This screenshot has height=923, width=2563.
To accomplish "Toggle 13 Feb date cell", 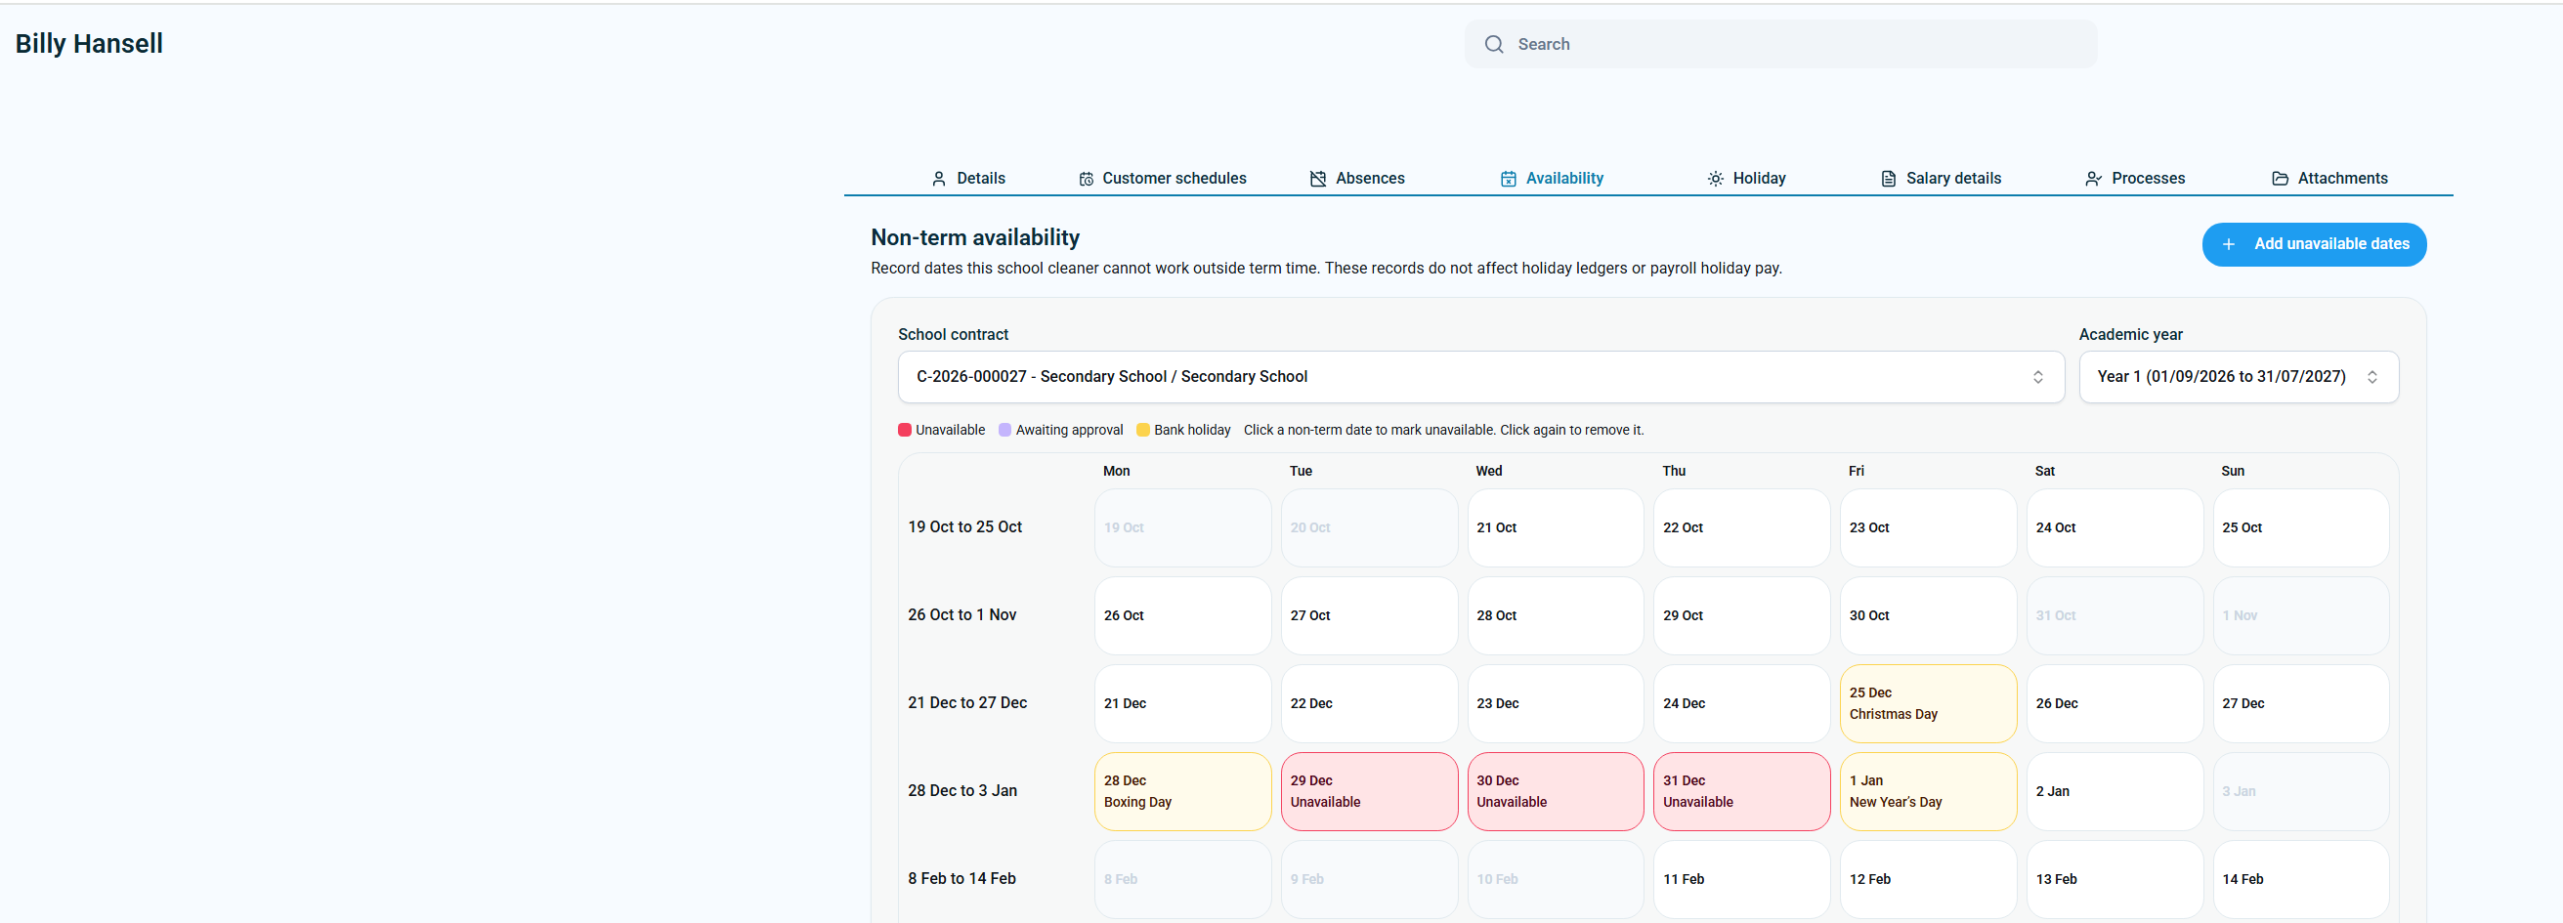I will coord(2114,879).
